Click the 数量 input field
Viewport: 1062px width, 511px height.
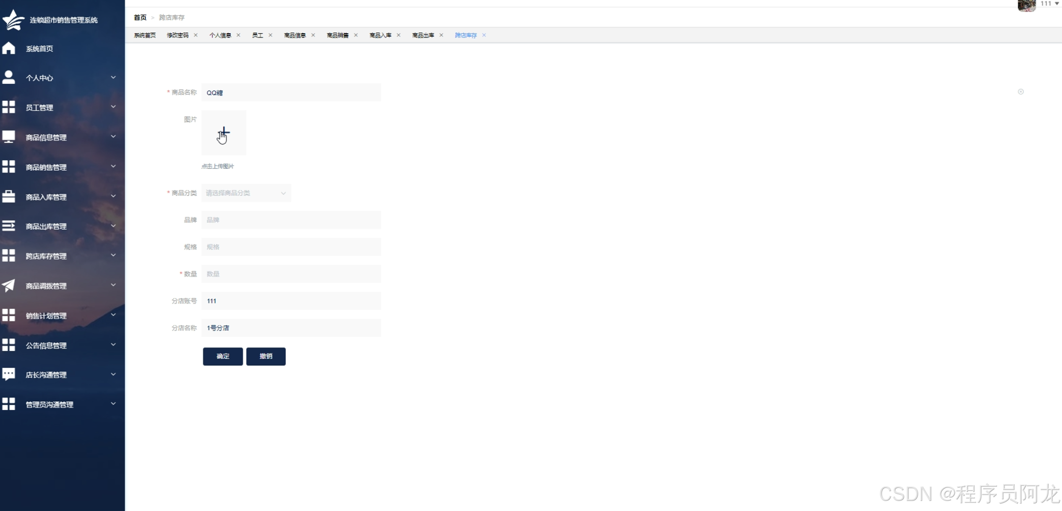click(291, 274)
